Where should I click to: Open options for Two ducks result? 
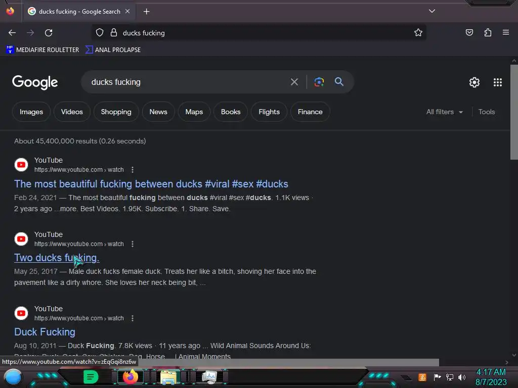(133, 244)
